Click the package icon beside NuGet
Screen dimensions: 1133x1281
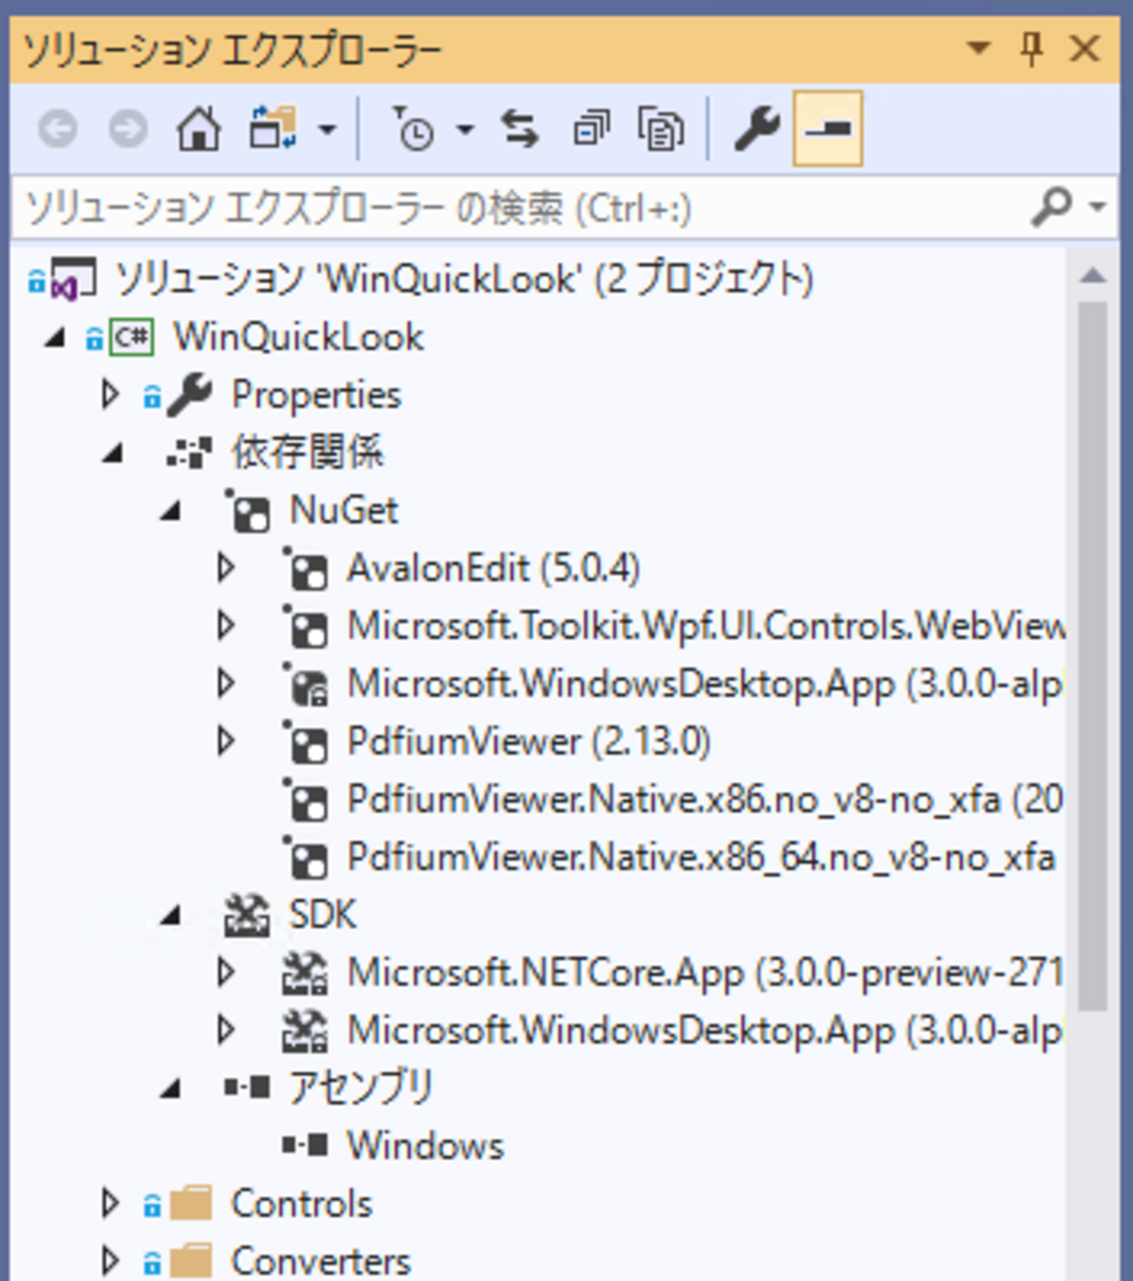248,511
